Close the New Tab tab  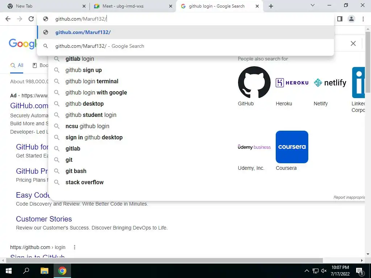click(x=84, y=7)
